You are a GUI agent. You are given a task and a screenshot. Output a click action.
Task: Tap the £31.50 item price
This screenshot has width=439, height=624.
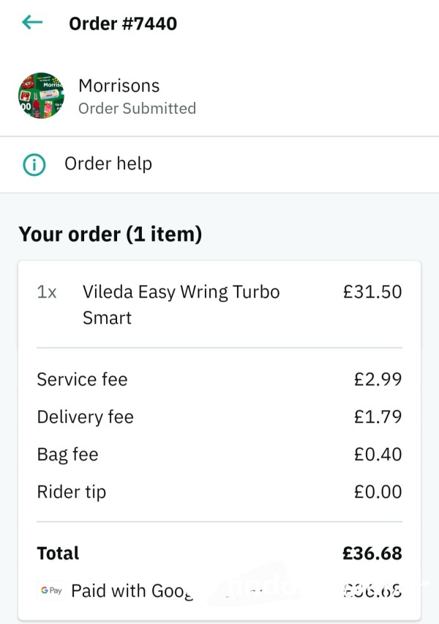372,292
